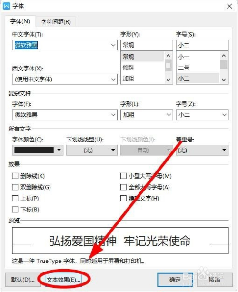
Task: Close the 字体 dialog with X
Action: click(x=229, y=6)
